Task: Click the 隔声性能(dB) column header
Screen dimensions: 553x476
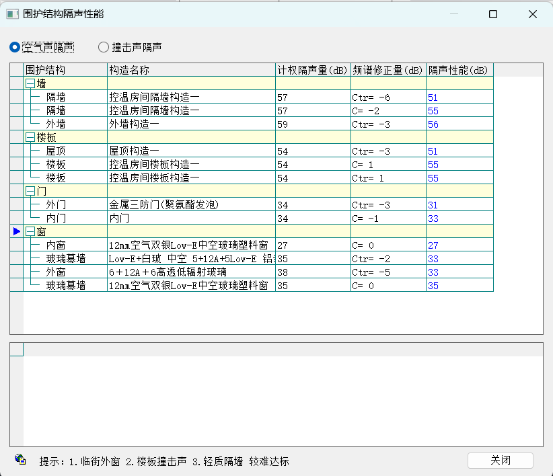Action: 459,70
